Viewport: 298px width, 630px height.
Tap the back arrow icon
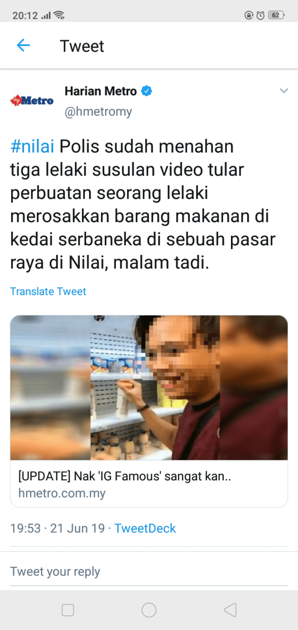[x=23, y=45]
